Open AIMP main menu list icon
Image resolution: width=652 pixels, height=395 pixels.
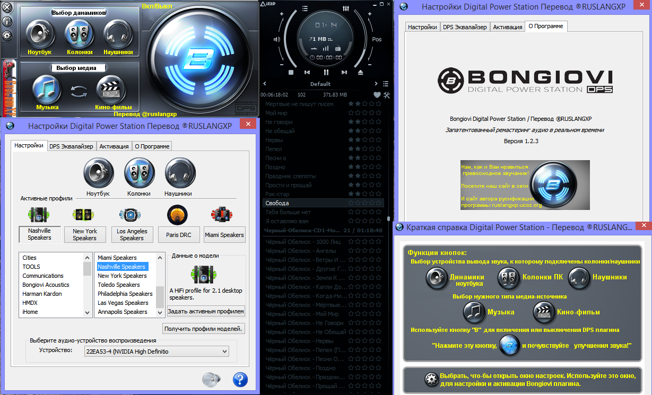[x=305, y=8]
